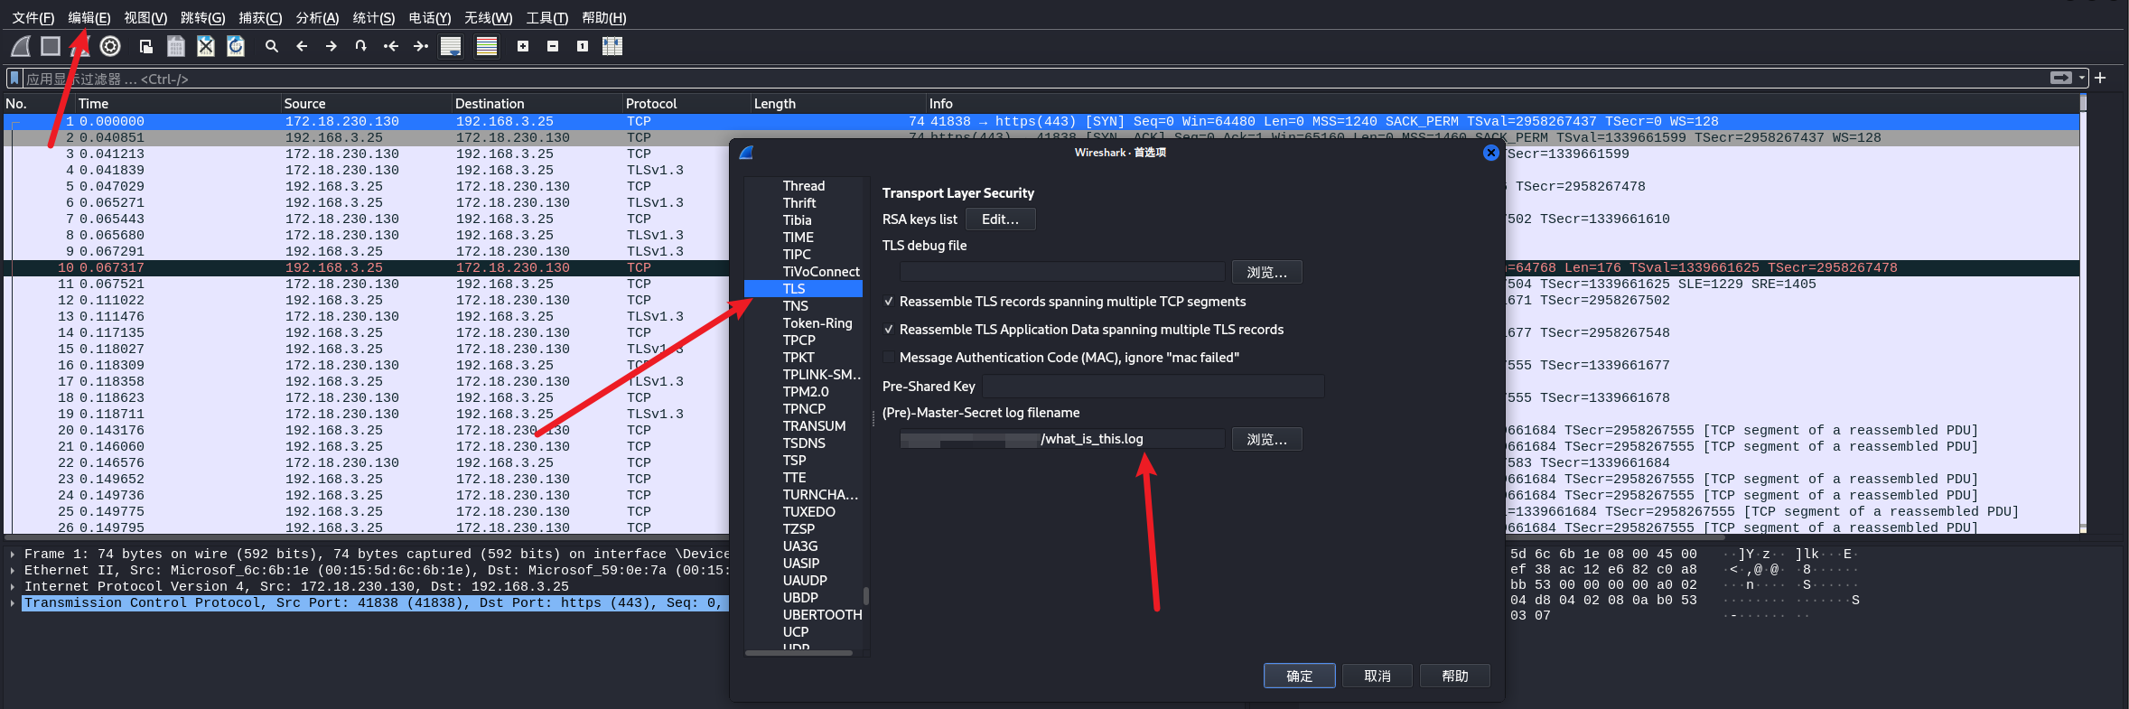Viewport: 2129px width, 709px height.
Task: Zoom out main window text
Action: 553,46
